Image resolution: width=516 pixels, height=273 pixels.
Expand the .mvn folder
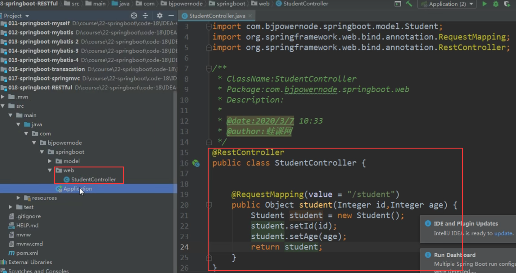click(3, 97)
